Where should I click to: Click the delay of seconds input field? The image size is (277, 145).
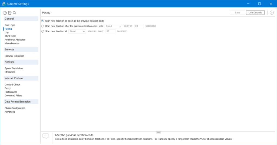tap(139, 26)
